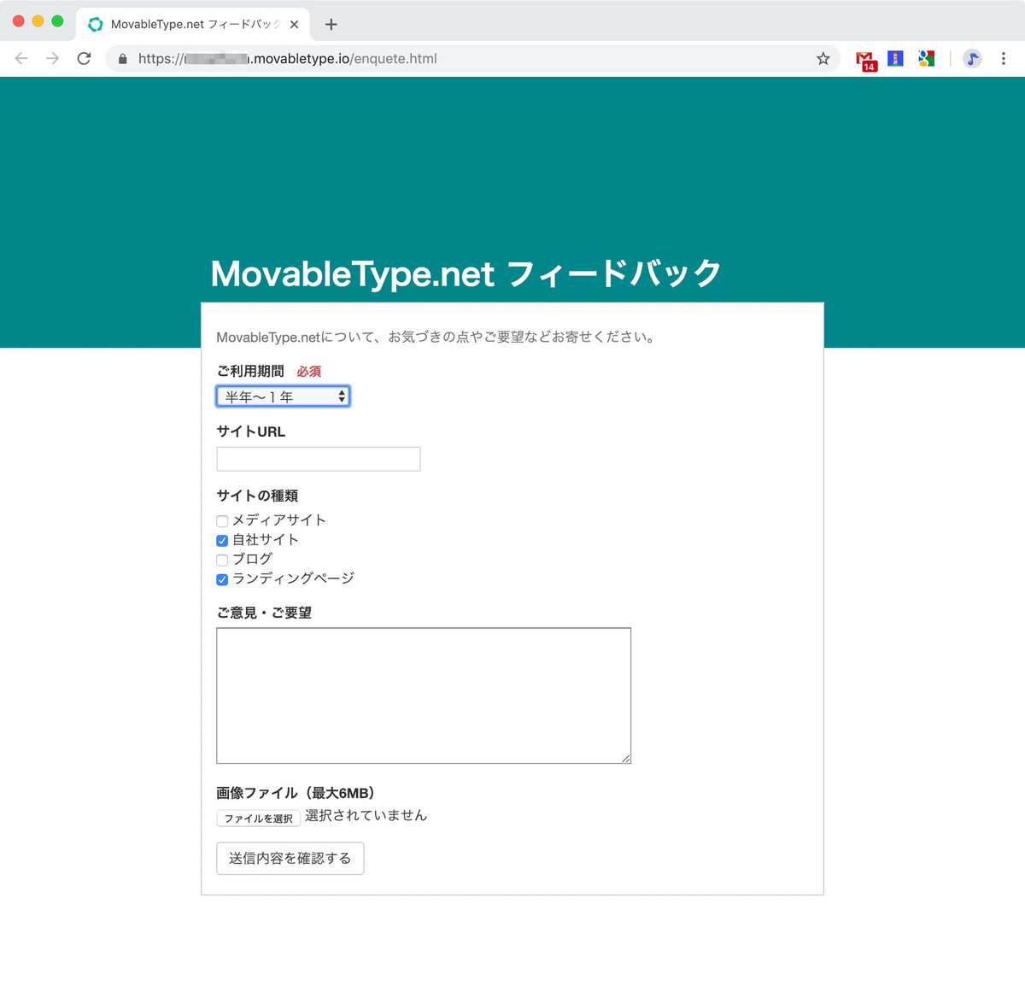Image resolution: width=1025 pixels, height=992 pixels.
Task: Click the ご意見・ご要望 text area
Action: pyautogui.click(x=424, y=696)
